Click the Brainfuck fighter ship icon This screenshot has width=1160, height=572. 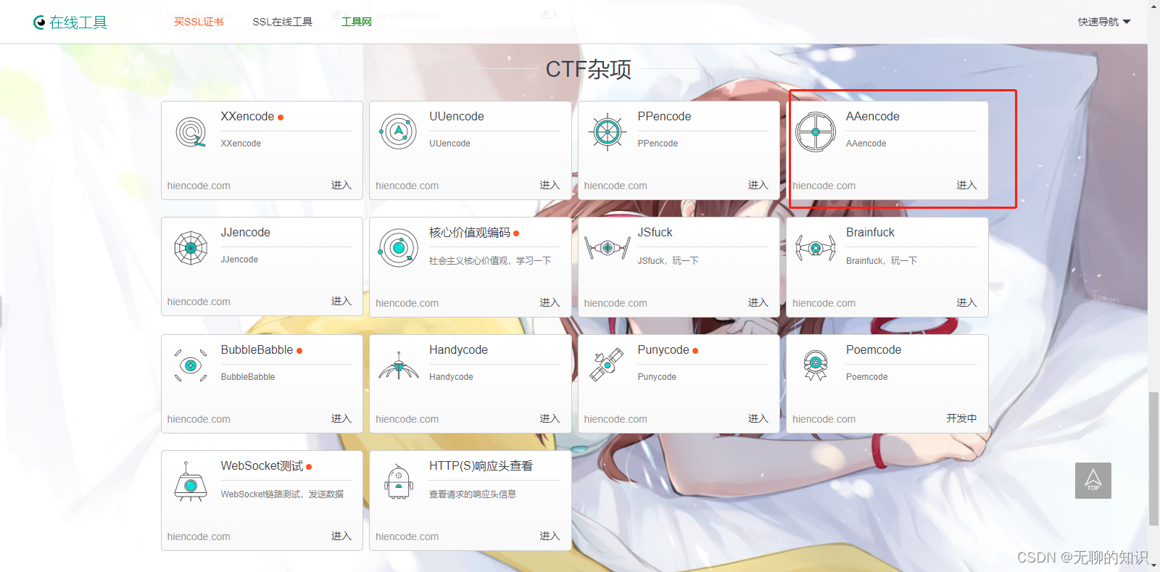816,248
